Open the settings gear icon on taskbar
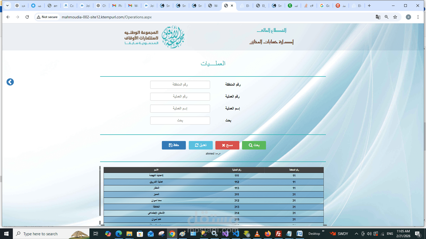 (x=214, y=234)
